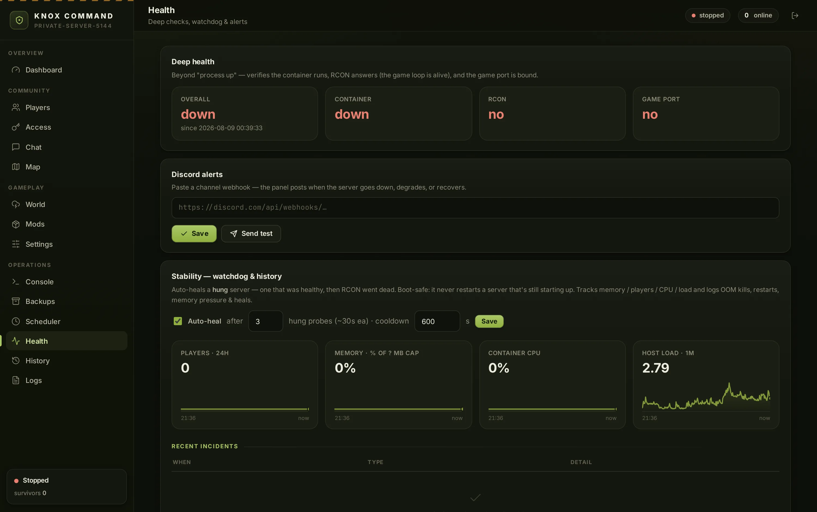Click the RCON no status card

[552, 114]
